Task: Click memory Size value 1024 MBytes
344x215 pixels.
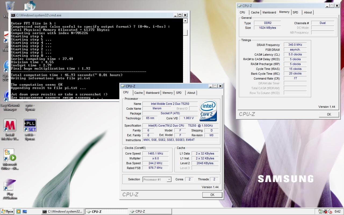Action: coord(267,28)
